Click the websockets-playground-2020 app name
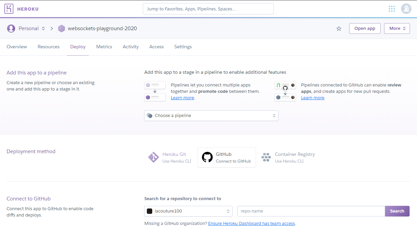This screenshot has height=242, width=417. [x=102, y=28]
